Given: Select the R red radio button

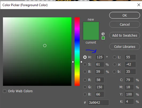Looking at the screenshot, I should tap(85, 80).
